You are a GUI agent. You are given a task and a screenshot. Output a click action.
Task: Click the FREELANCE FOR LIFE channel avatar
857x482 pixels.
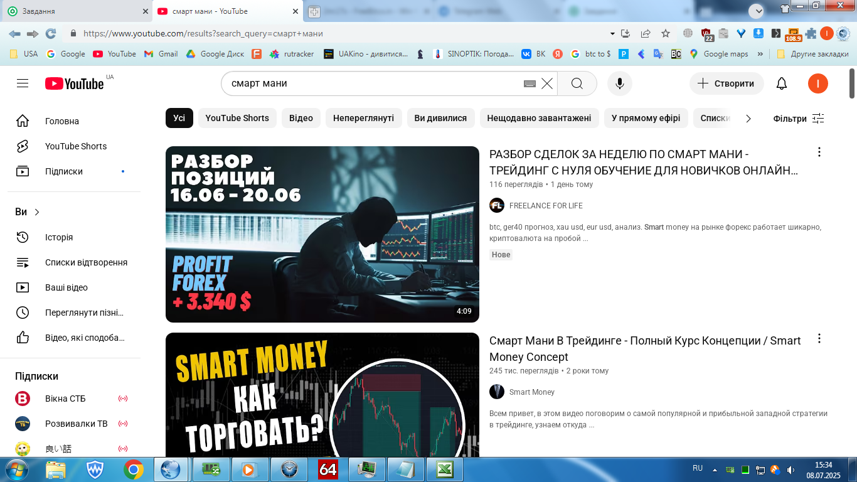497,205
